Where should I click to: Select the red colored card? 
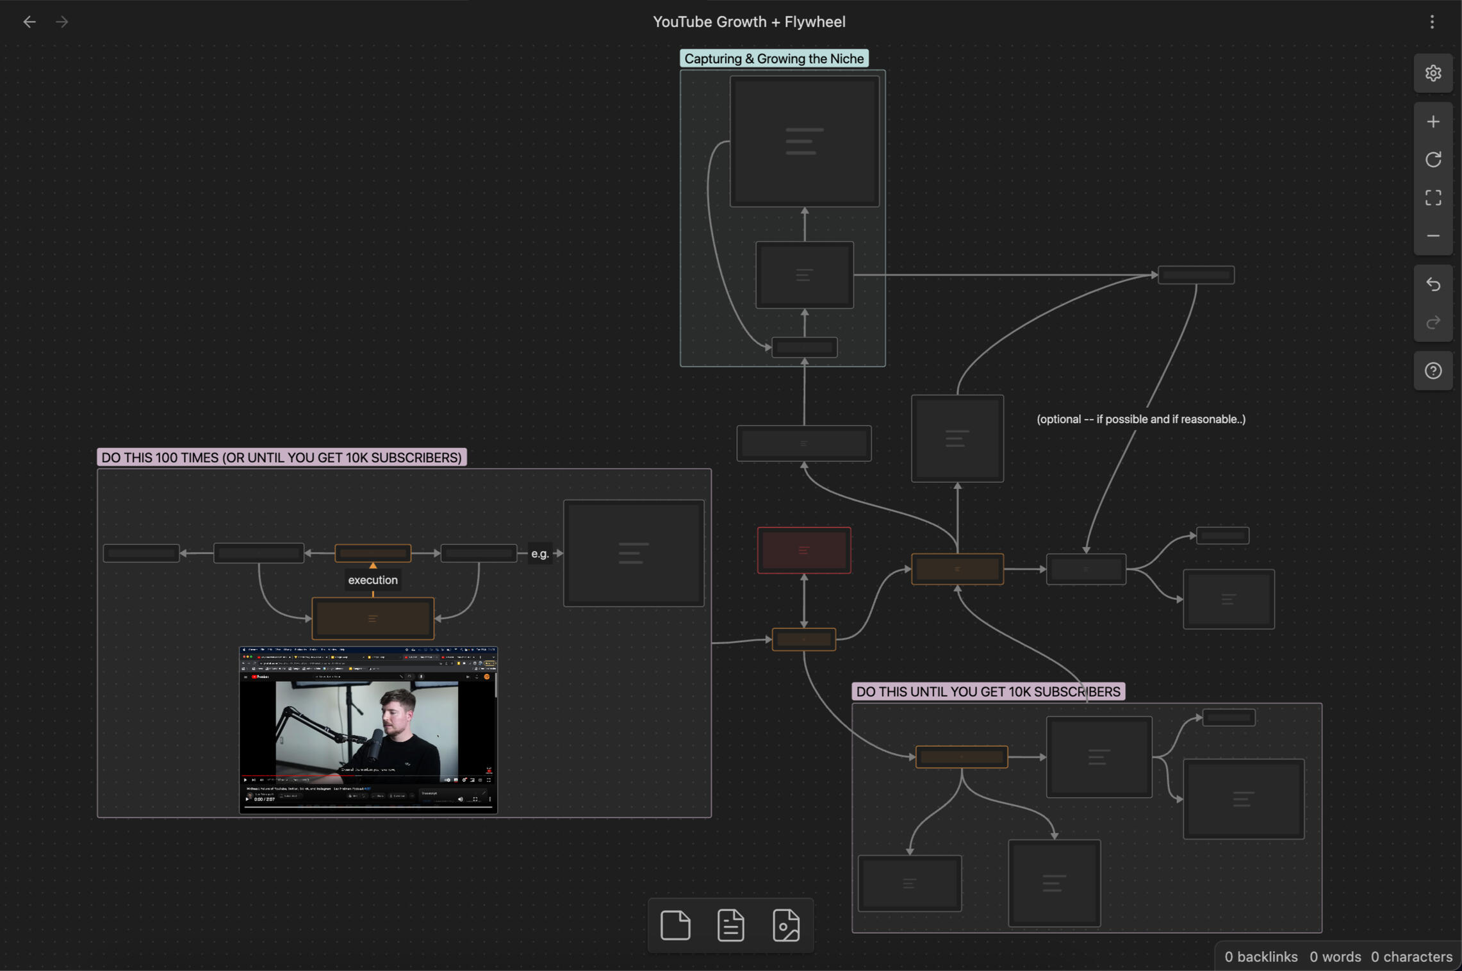point(803,550)
